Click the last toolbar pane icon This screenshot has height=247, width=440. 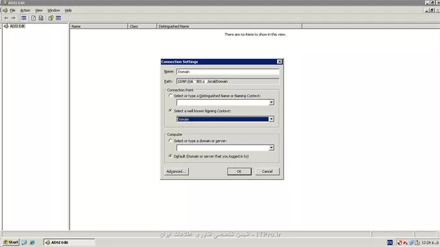click(58, 18)
